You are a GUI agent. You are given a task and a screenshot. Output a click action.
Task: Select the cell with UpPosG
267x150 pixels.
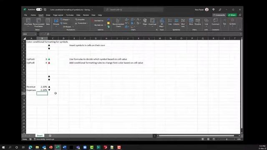pyautogui.click(x=31, y=59)
